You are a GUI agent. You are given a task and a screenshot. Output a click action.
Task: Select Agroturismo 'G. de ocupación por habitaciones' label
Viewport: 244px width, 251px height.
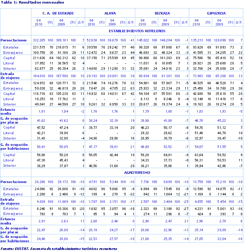15,238
